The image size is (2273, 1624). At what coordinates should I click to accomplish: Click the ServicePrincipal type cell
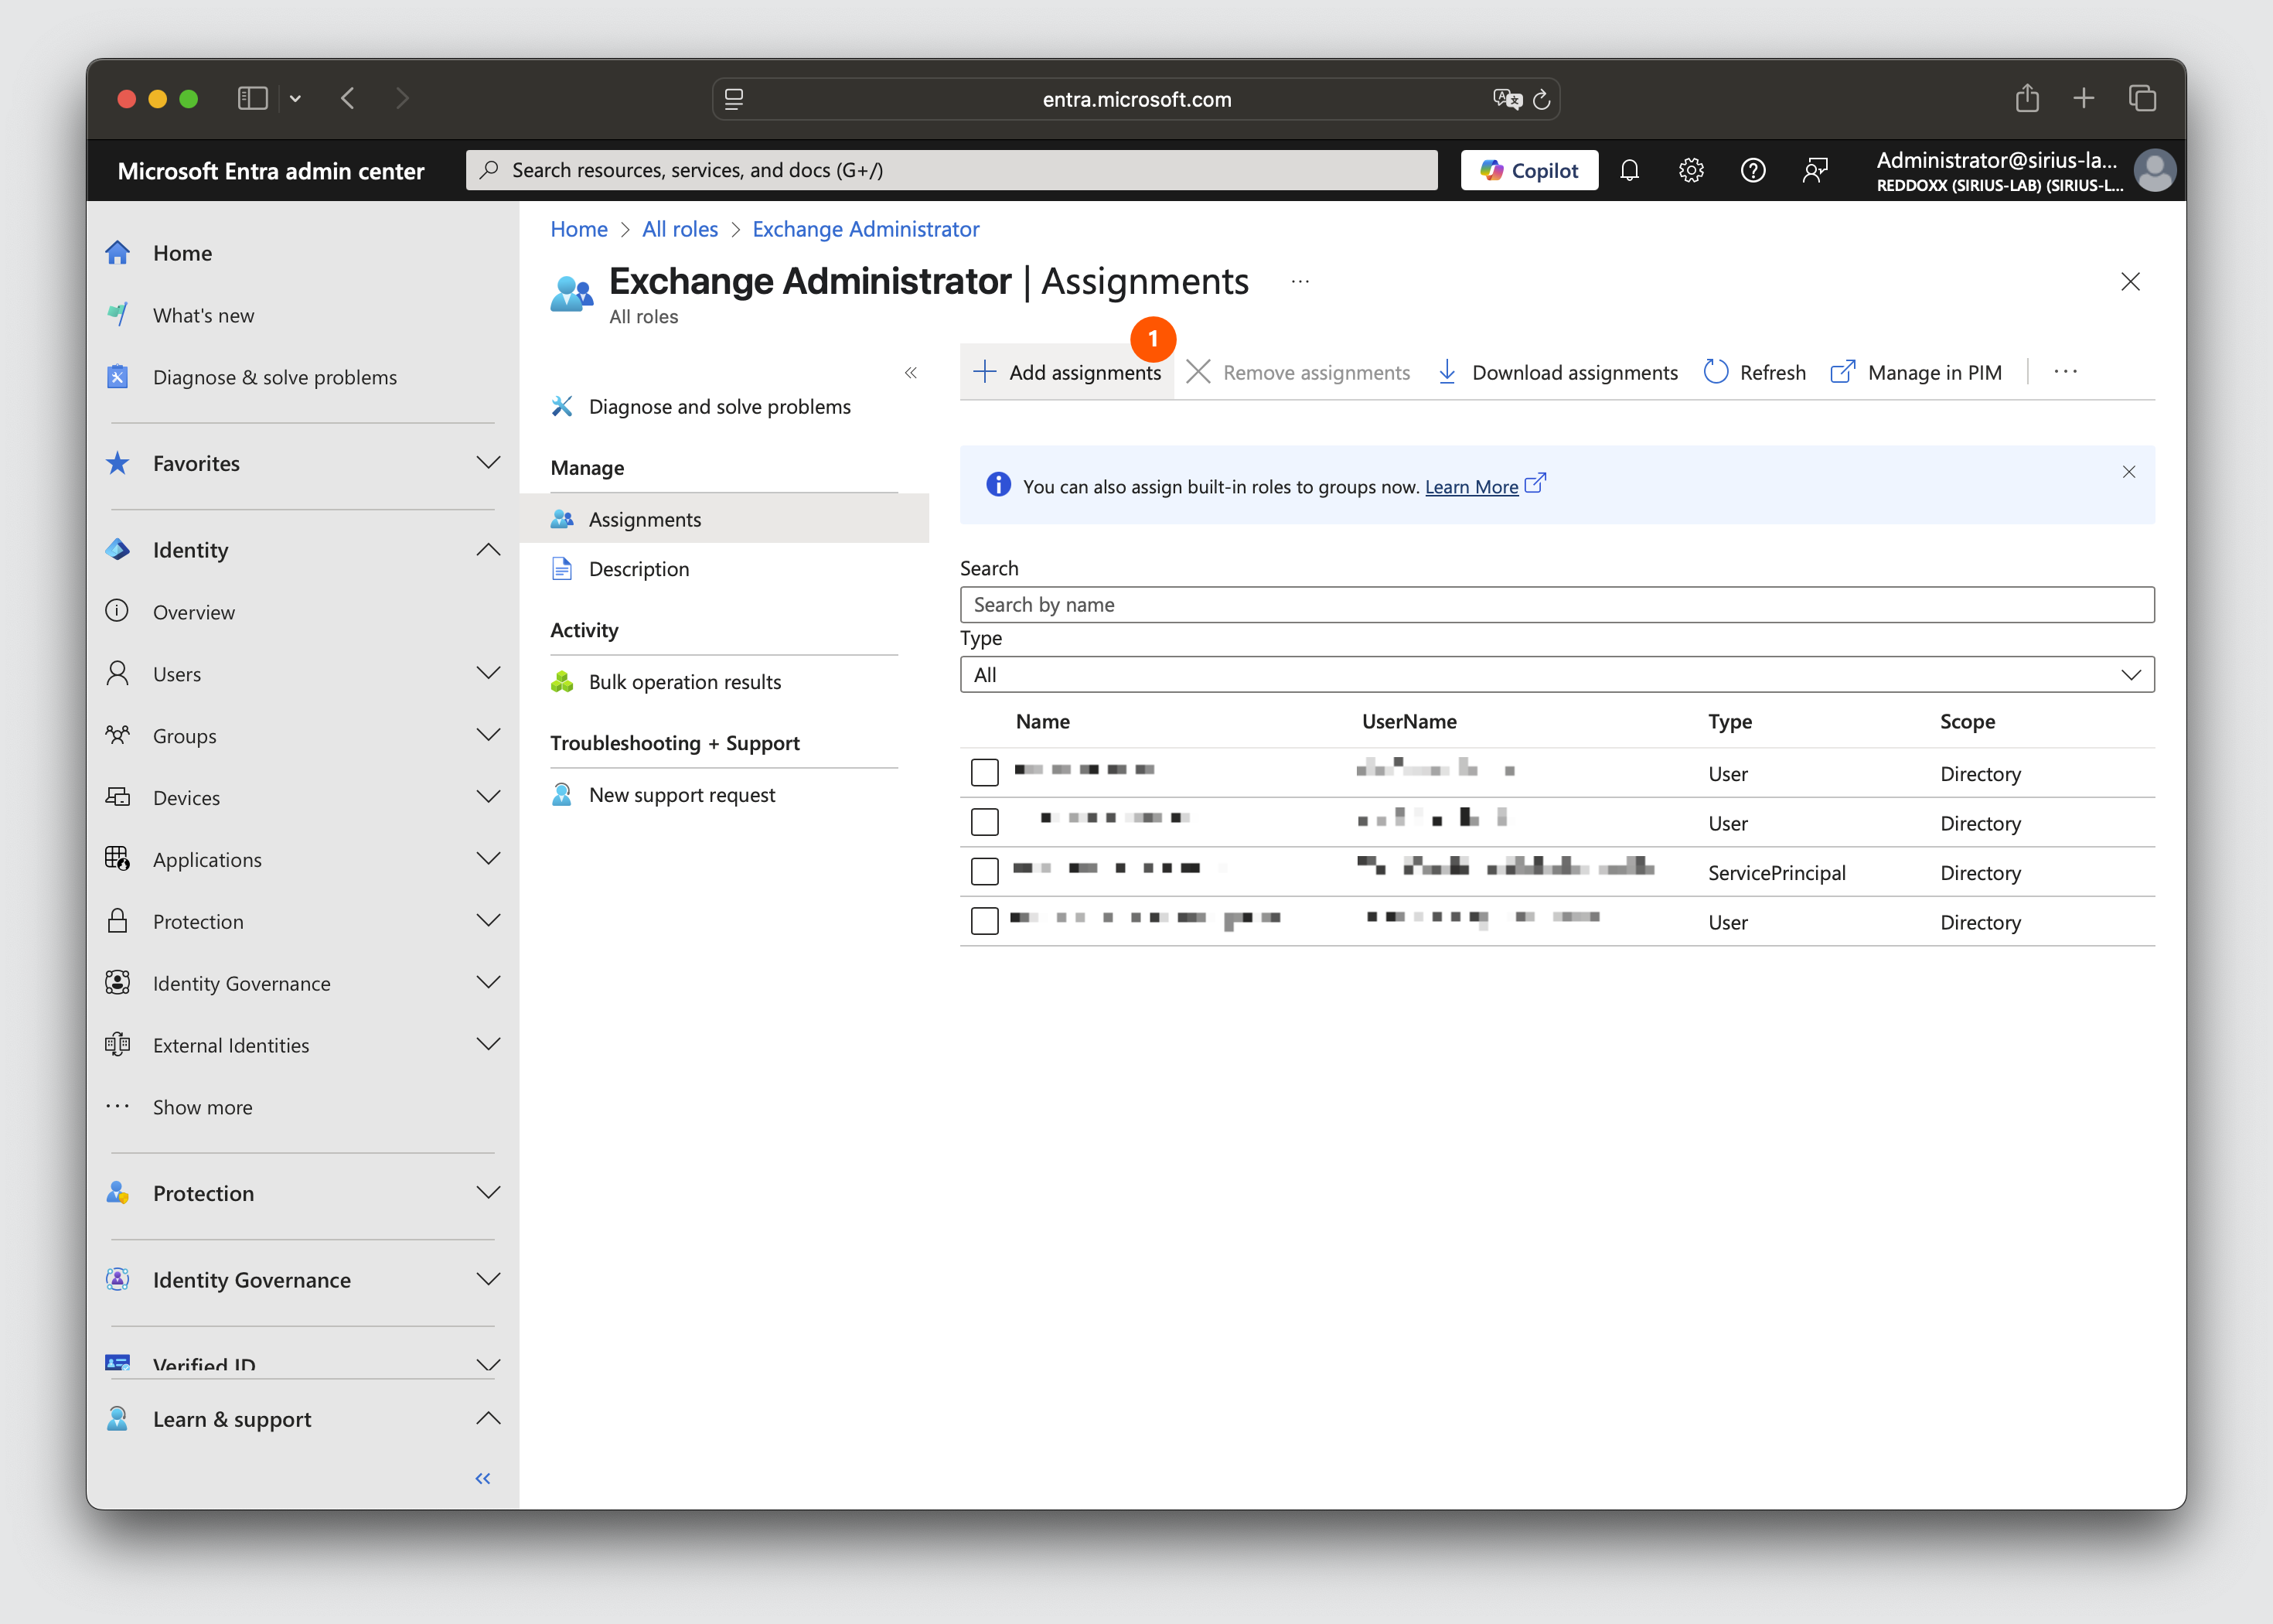pos(1776,873)
